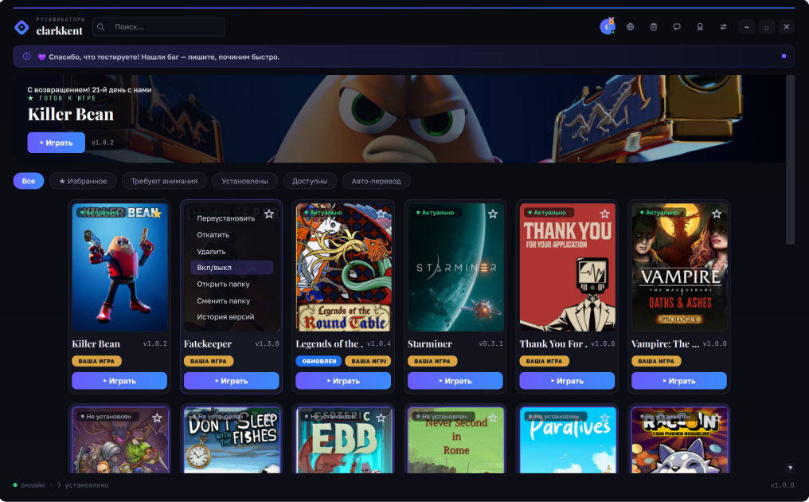This screenshot has height=502, width=809.
Task: Favorite Never Second in Rome via star
Action: point(493,418)
